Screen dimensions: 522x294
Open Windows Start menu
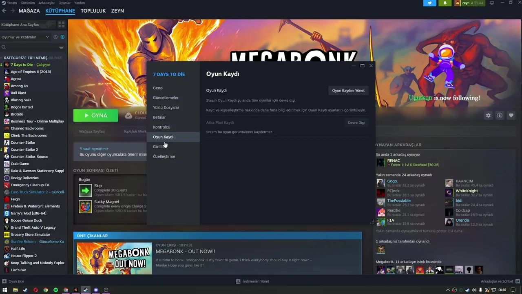5,290
